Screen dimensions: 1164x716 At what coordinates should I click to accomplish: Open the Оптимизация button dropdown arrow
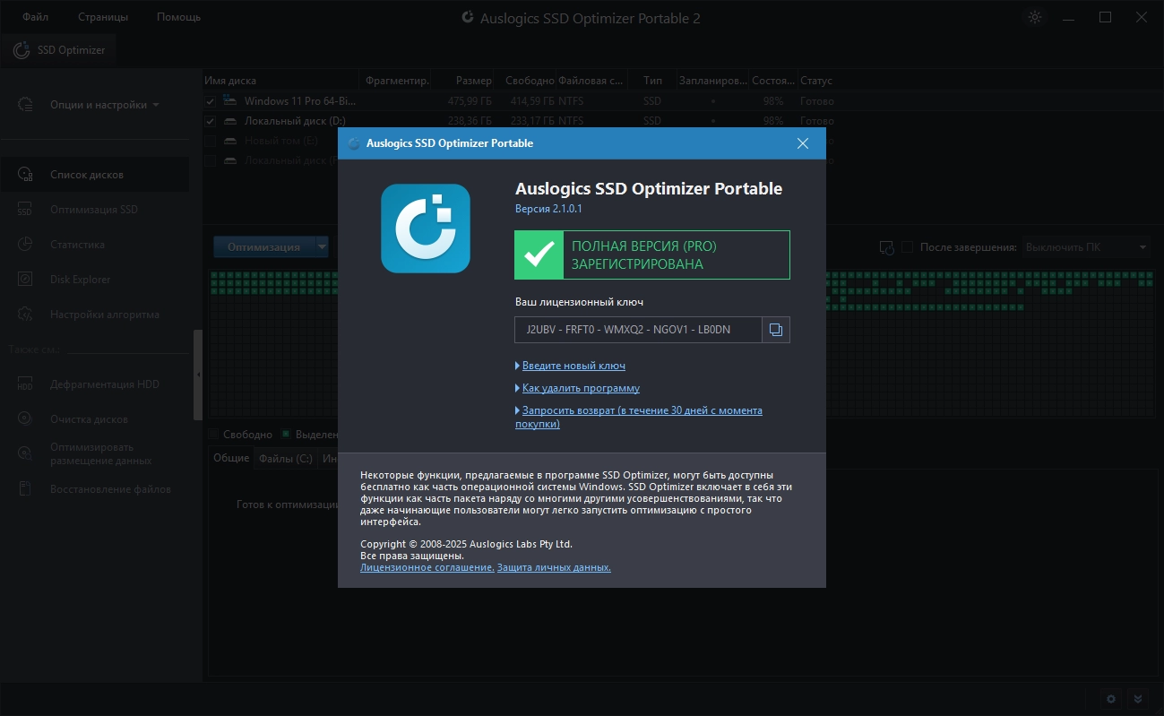tap(322, 246)
